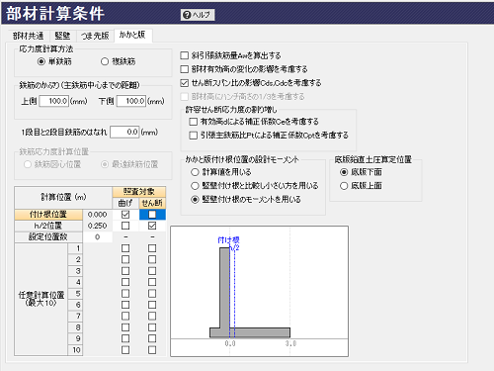
Task: Click the せん断 column header
Action: (152, 204)
